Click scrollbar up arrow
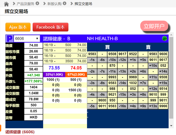 pyautogui.click(x=171, y=35)
